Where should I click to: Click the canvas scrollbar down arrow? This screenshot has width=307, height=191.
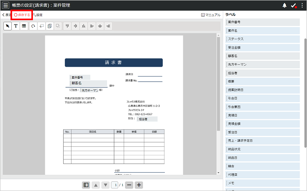218,173
